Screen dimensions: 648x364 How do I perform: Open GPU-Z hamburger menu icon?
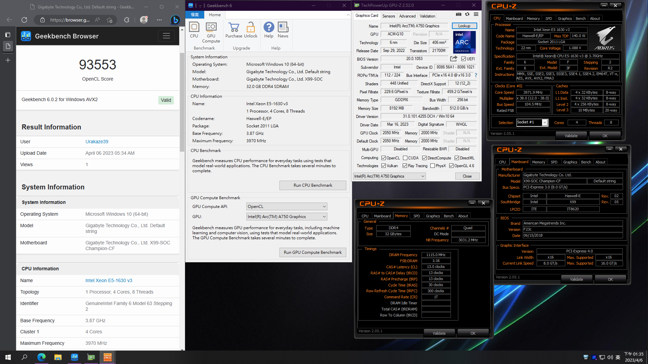tap(476, 14)
